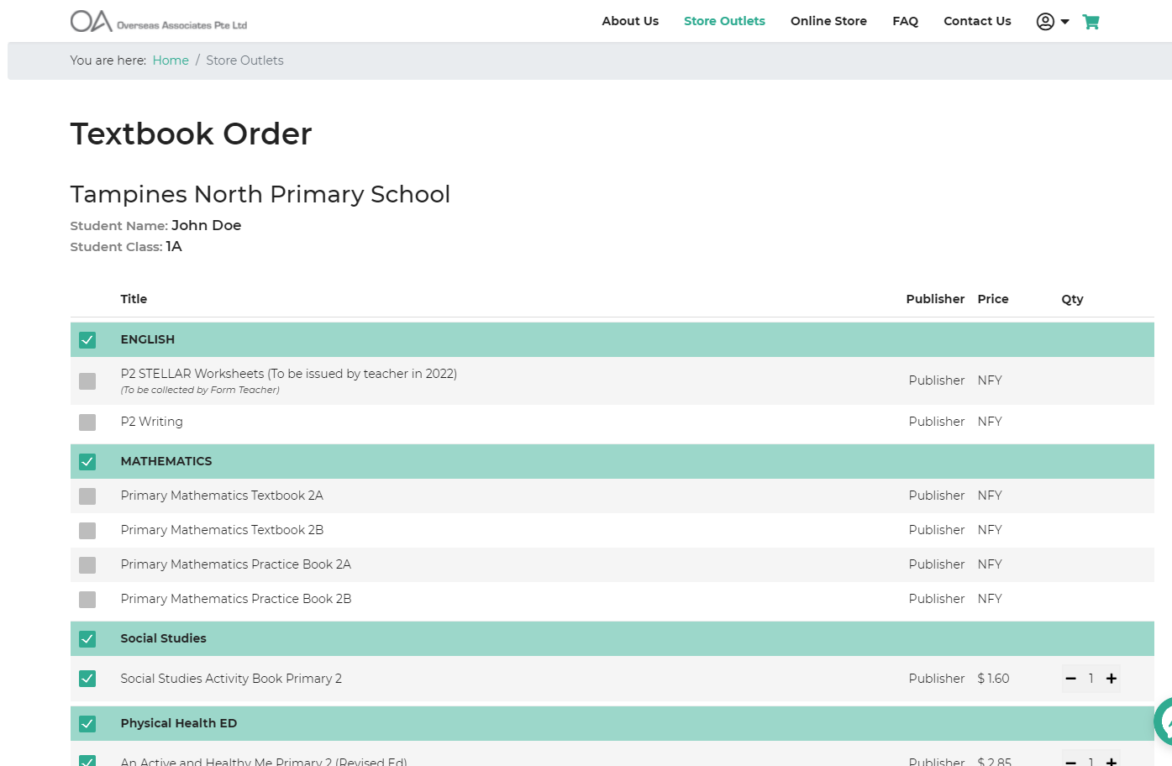The width and height of the screenshot is (1172, 766).
Task: Open the Contact Us page
Action: point(977,21)
